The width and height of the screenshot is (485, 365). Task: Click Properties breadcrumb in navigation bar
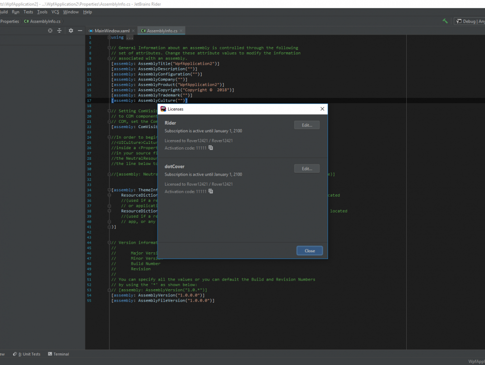[x=10, y=21]
